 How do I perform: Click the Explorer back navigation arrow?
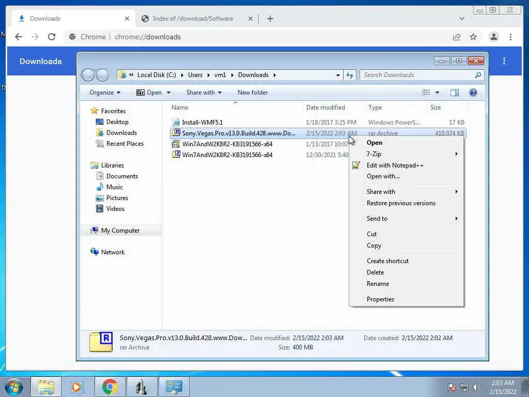click(x=88, y=75)
